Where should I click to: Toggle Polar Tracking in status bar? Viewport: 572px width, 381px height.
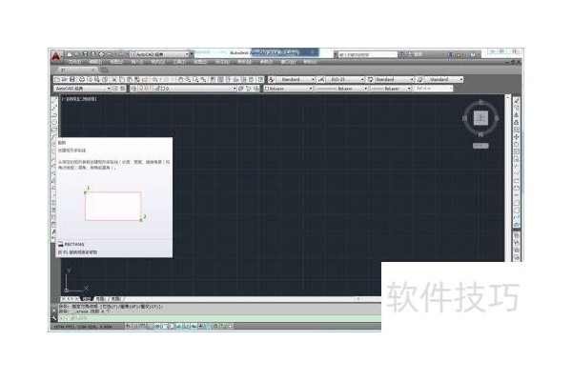pos(157,327)
